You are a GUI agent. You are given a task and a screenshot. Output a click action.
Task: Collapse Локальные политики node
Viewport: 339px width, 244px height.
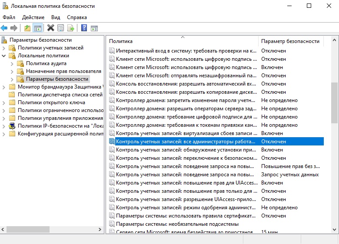click(x=3, y=56)
